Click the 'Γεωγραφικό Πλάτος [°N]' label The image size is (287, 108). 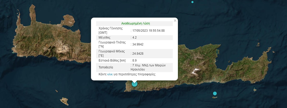[x=112, y=45]
